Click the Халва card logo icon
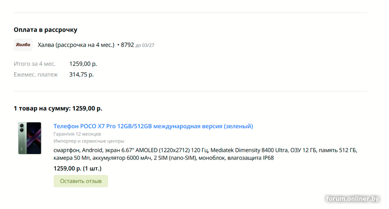The image size is (389, 209). 23,45
